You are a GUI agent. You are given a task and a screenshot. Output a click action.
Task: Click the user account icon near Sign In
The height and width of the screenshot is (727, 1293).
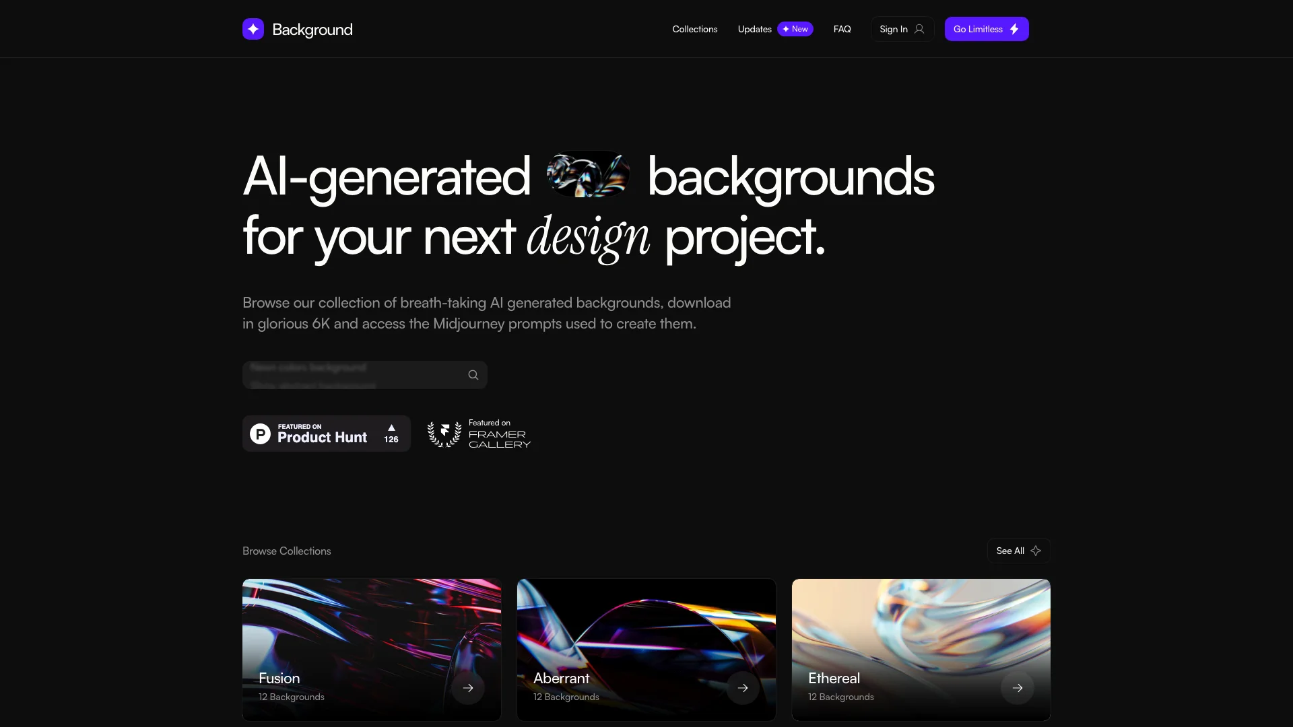coord(919,28)
